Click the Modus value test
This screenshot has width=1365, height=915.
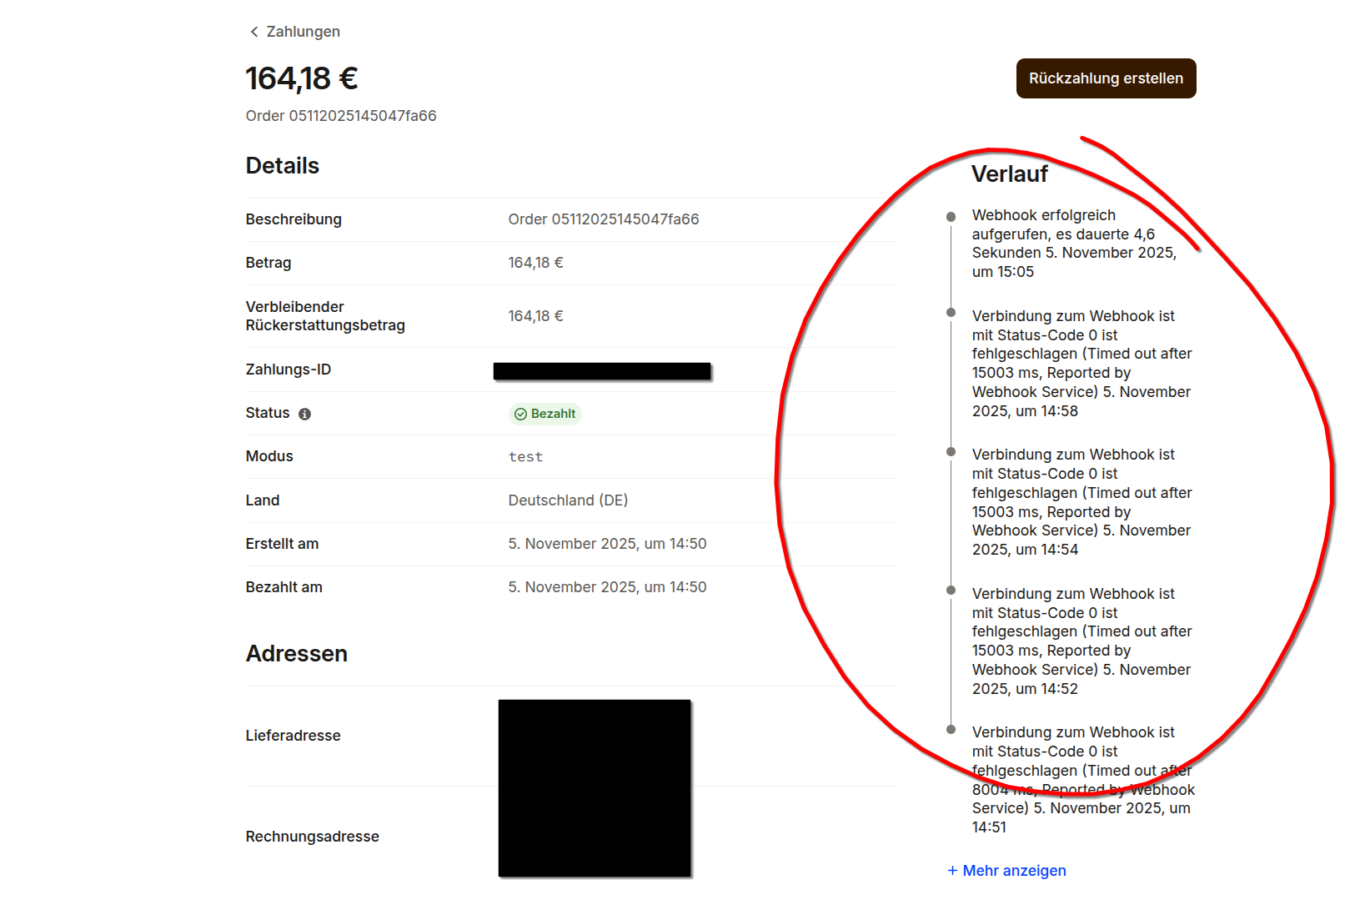tap(525, 457)
